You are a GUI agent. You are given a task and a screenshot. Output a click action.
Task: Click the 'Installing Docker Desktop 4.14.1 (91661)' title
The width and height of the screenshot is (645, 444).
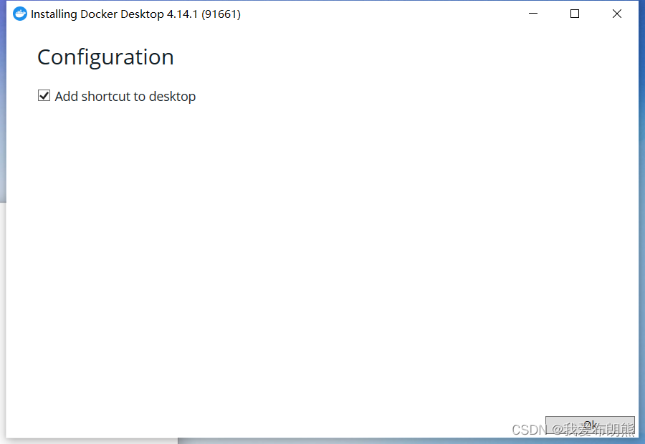tap(135, 14)
